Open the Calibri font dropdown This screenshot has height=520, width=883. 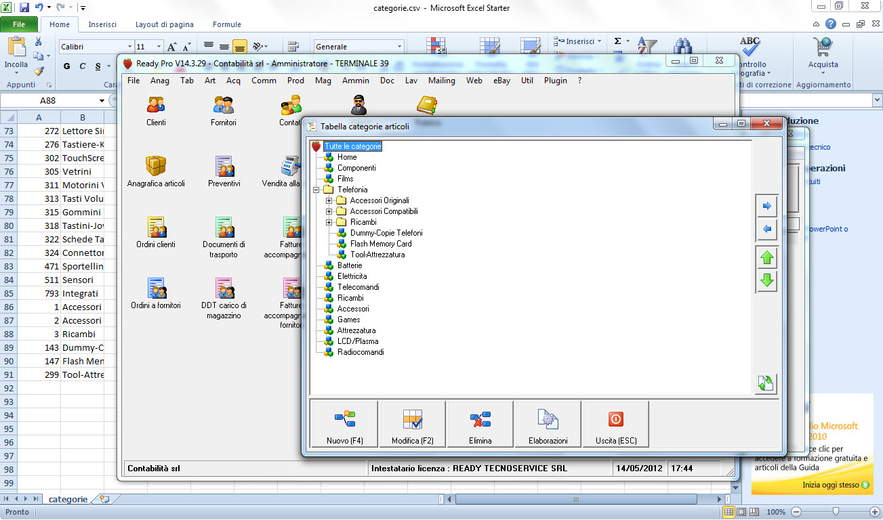point(129,47)
